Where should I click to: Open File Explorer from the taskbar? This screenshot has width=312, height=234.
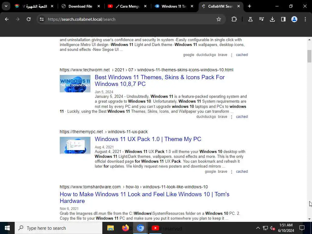(x=110, y=228)
